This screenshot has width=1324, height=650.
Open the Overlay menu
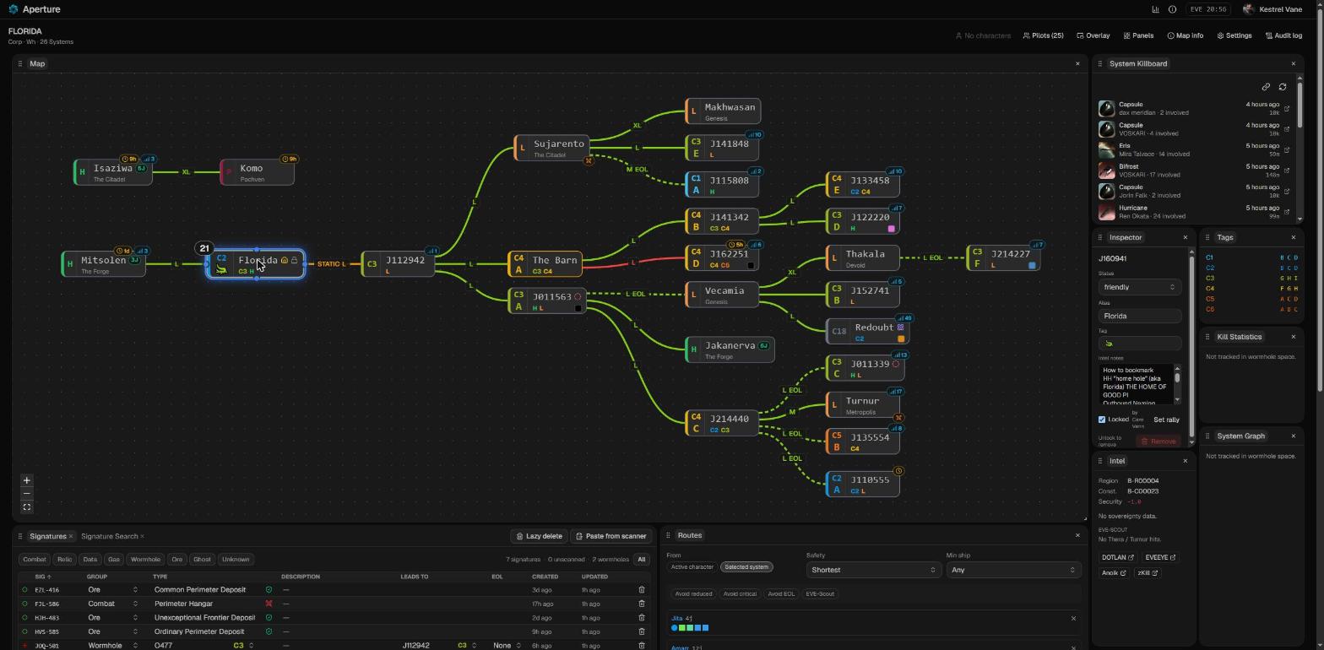(x=1093, y=35)
